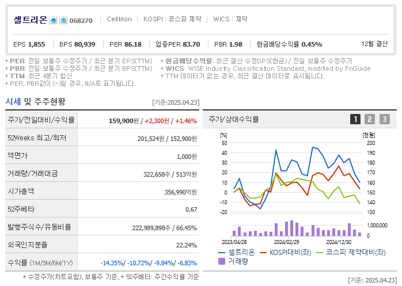This screenshot has height=286, width=402.
Task: Click the daily change +2,300원
Action: coord(157,121)
